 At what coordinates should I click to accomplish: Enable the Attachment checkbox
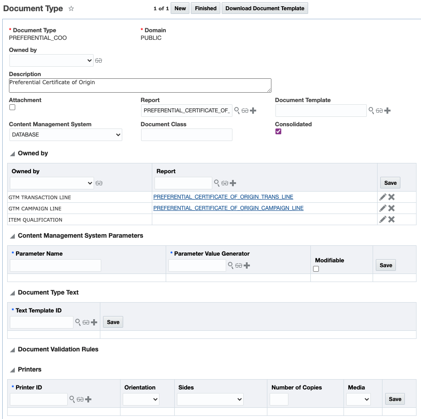point(13,107)
